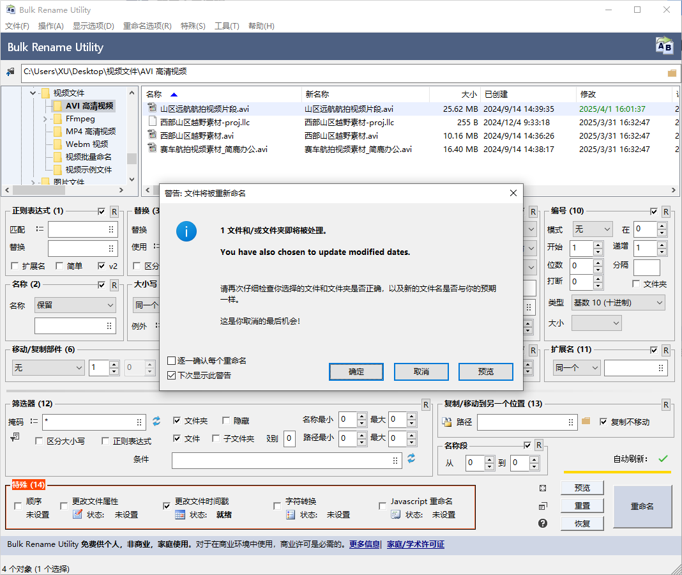Click the Javascript 重命名 script icon
682x575 pixels.
396,514
